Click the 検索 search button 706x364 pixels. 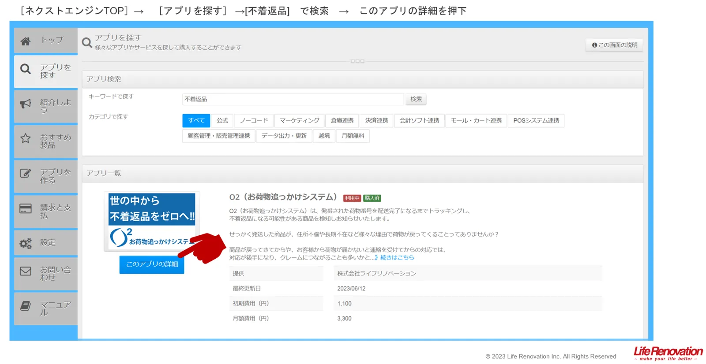pos(416,99)
